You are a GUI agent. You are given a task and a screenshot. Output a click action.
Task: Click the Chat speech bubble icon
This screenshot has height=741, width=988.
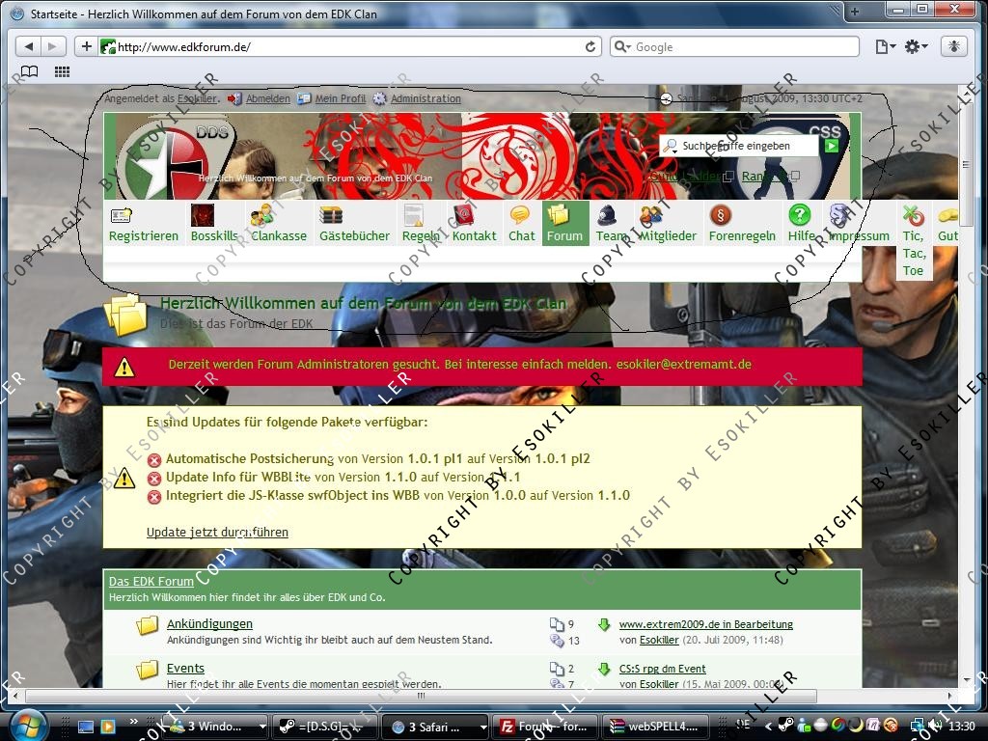click(521, 215)
